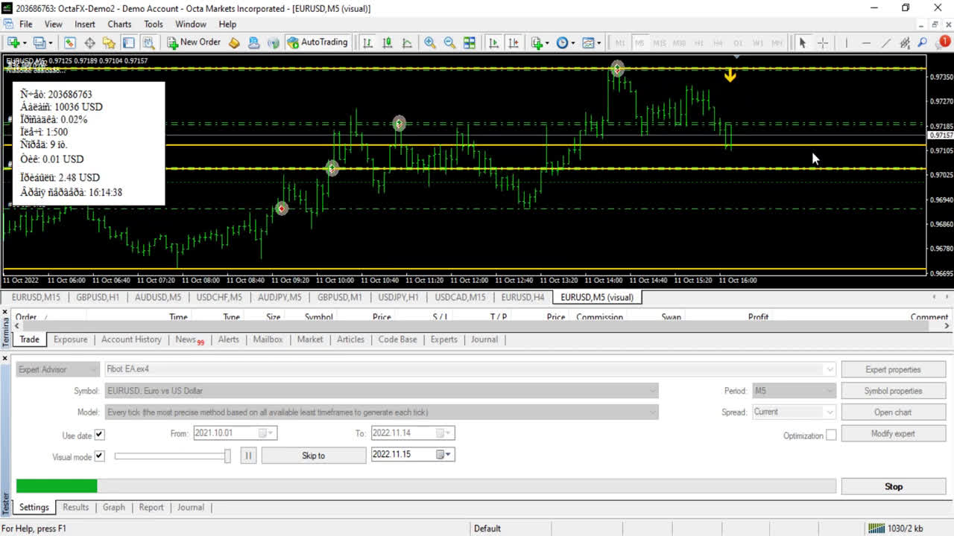Switch to the tester Results tab
Viewport: 954px width, 536px height.
click(76, 508)
